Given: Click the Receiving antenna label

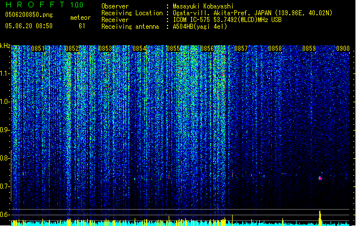Looking at the screenshot, I should coord(130,27).
